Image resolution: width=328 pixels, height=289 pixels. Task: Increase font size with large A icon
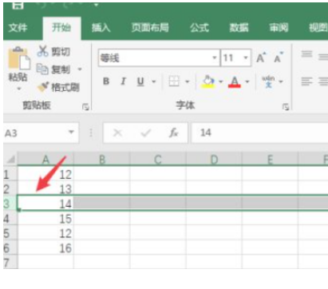pyautogui.click(x=261, y=57)
